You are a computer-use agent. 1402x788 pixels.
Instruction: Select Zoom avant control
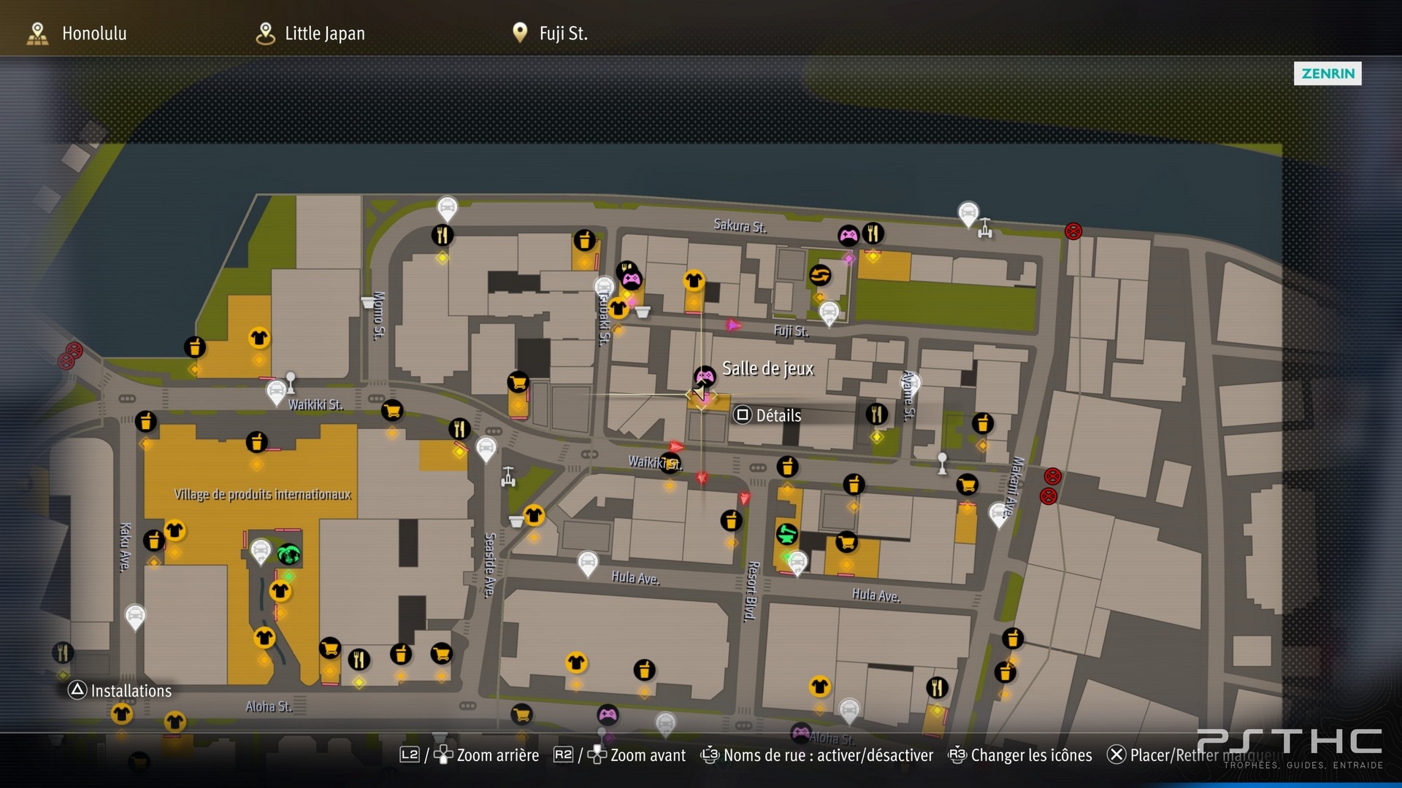620,755
